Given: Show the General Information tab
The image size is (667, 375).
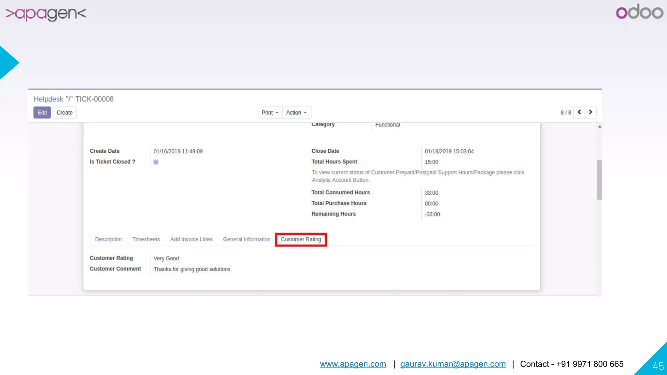Looking at the screenshot, I should click(x=247, y=239).
